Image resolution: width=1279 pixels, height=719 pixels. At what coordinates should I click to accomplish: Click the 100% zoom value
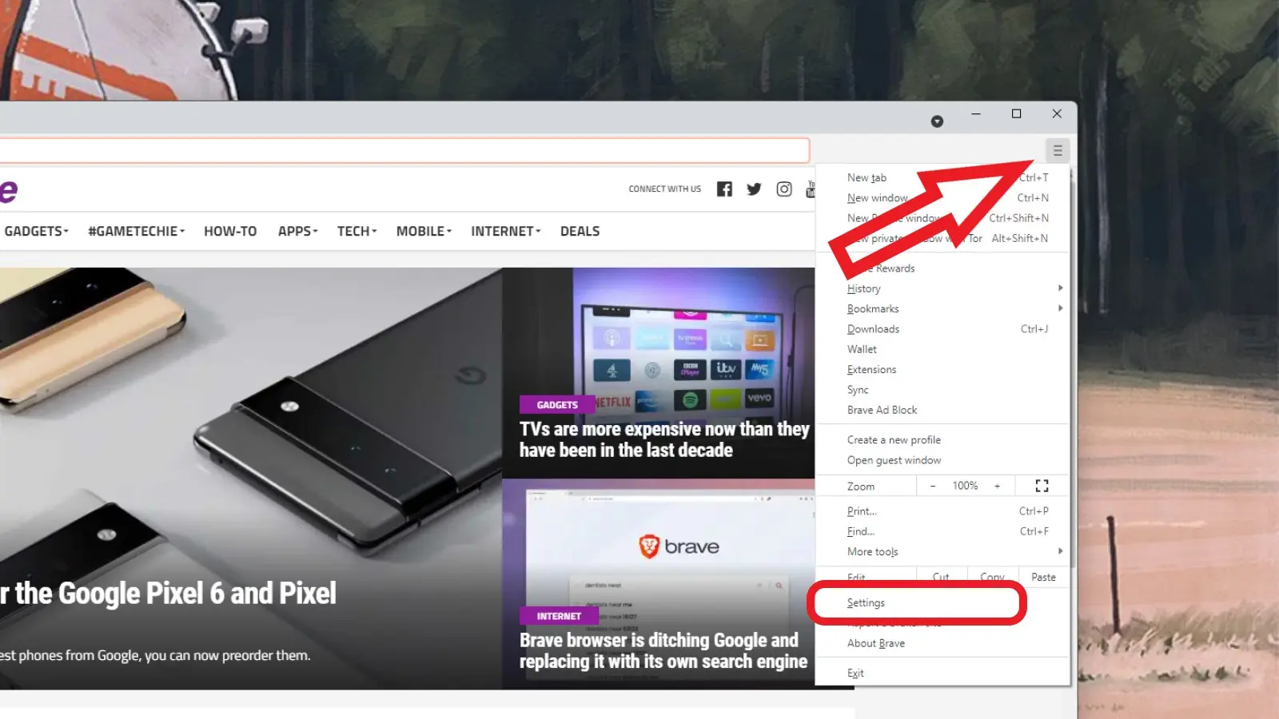tap(965, 486)
